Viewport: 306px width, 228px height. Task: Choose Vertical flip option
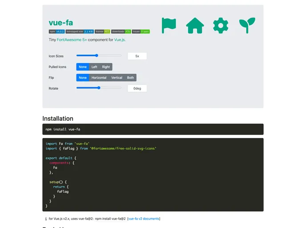[x=117, y=77]
